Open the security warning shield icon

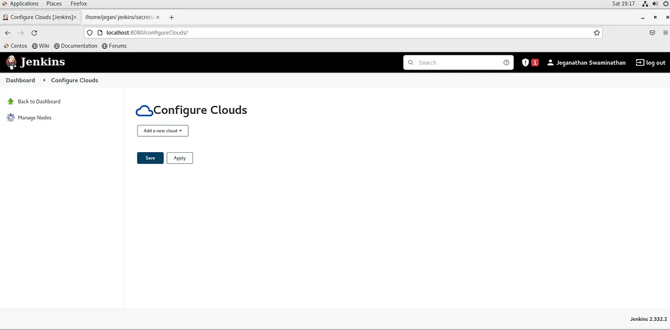pyautogui.click(x=526, y=62)
